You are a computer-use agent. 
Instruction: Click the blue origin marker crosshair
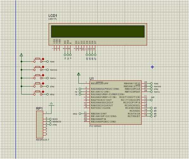point(152,67)
